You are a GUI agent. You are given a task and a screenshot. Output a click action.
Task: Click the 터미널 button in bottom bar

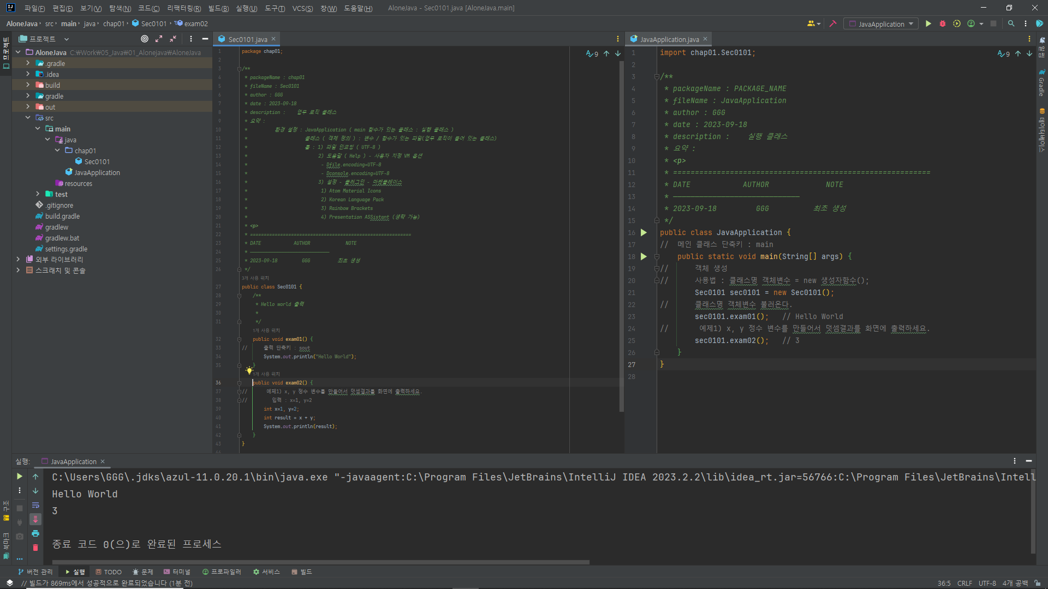point(177,572)
